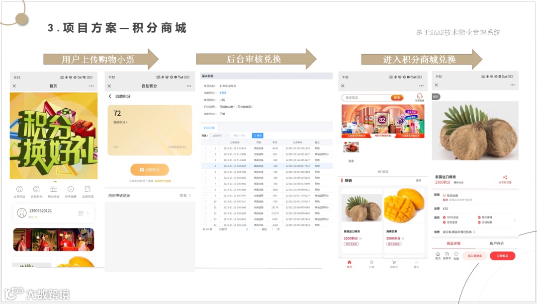The width and height of the screenshot is (537, 304).
Task: Open the a2 products promotional banner
Action: pyautogui.click(x=383, y=121)
